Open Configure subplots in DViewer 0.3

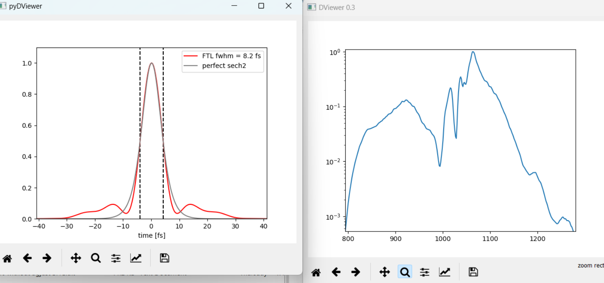pyautogui.click(x=425, y=272)
